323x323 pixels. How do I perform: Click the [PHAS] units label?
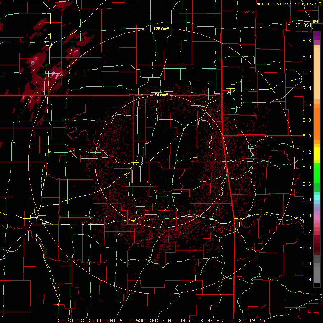click(303, 25)
